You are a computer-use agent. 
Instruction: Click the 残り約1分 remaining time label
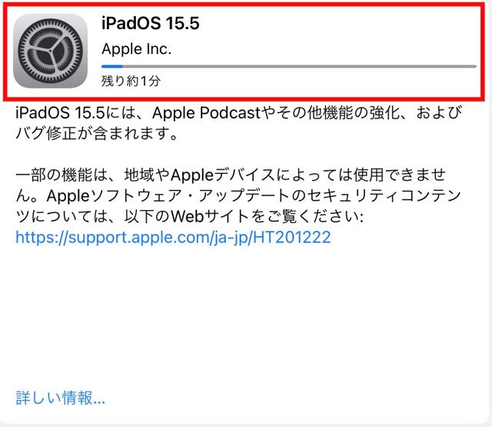[131, 81]
